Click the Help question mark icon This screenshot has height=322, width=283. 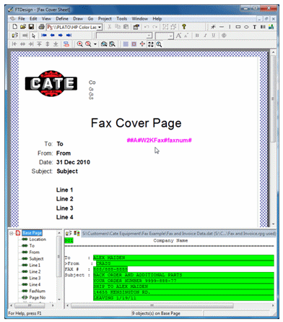(x=184, y=27)
